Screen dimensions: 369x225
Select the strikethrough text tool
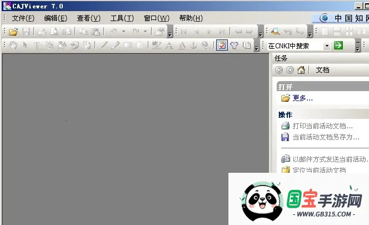click(x=169, y=45)
